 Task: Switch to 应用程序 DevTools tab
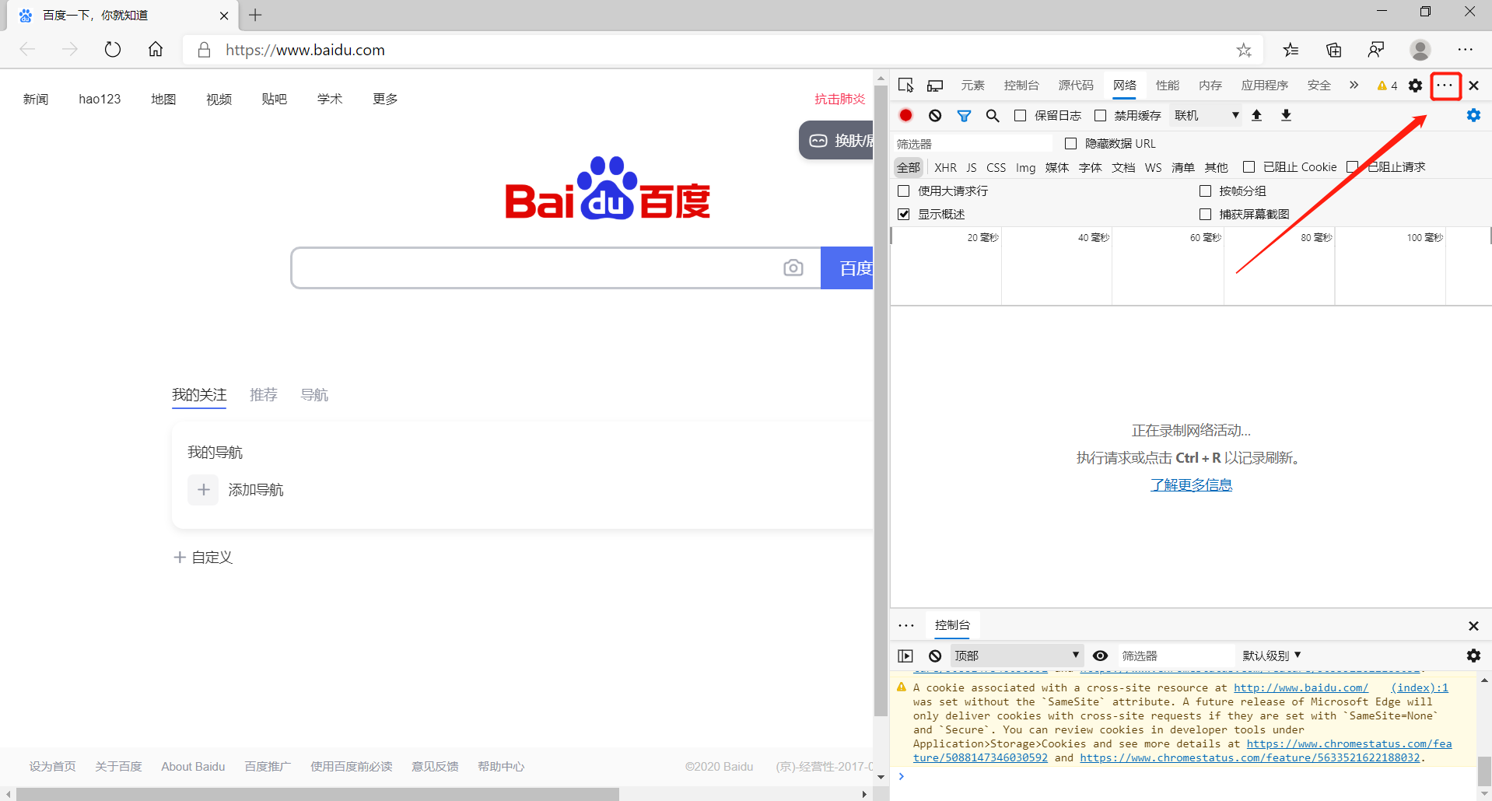[1265, 86]
